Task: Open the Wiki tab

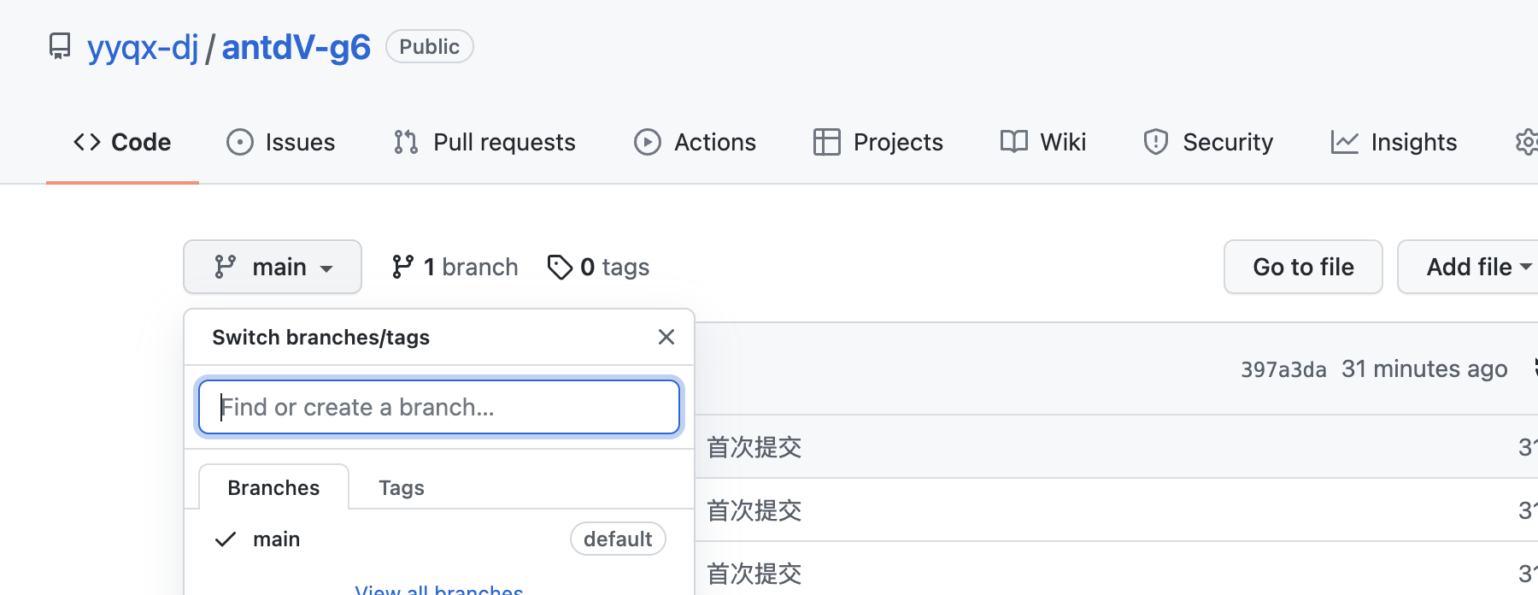Action: click(x=1043, y=142)
